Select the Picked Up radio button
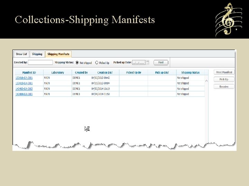Viewport: 249px width, 186px height. coord(96,63)
